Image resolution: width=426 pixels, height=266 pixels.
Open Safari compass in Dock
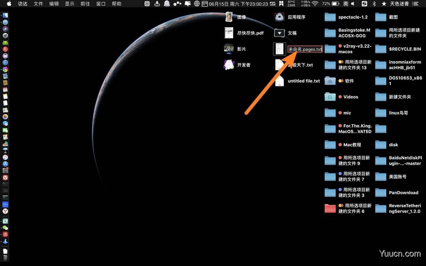[x=5, y=63]
